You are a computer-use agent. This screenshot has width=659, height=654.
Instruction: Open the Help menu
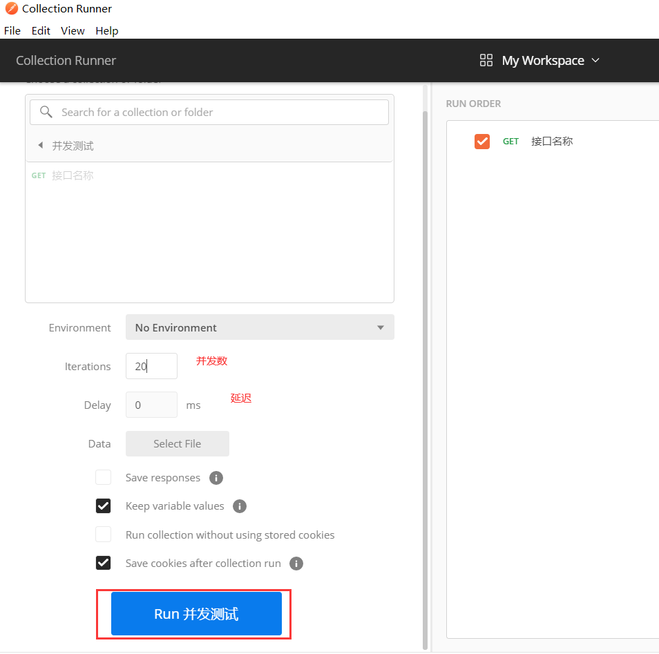(x=107, y=30)
